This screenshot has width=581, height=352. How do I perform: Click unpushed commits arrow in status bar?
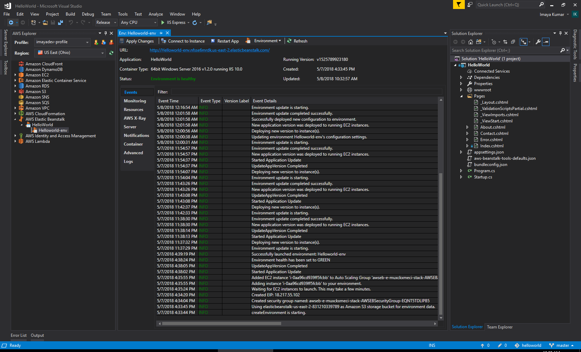482,345
